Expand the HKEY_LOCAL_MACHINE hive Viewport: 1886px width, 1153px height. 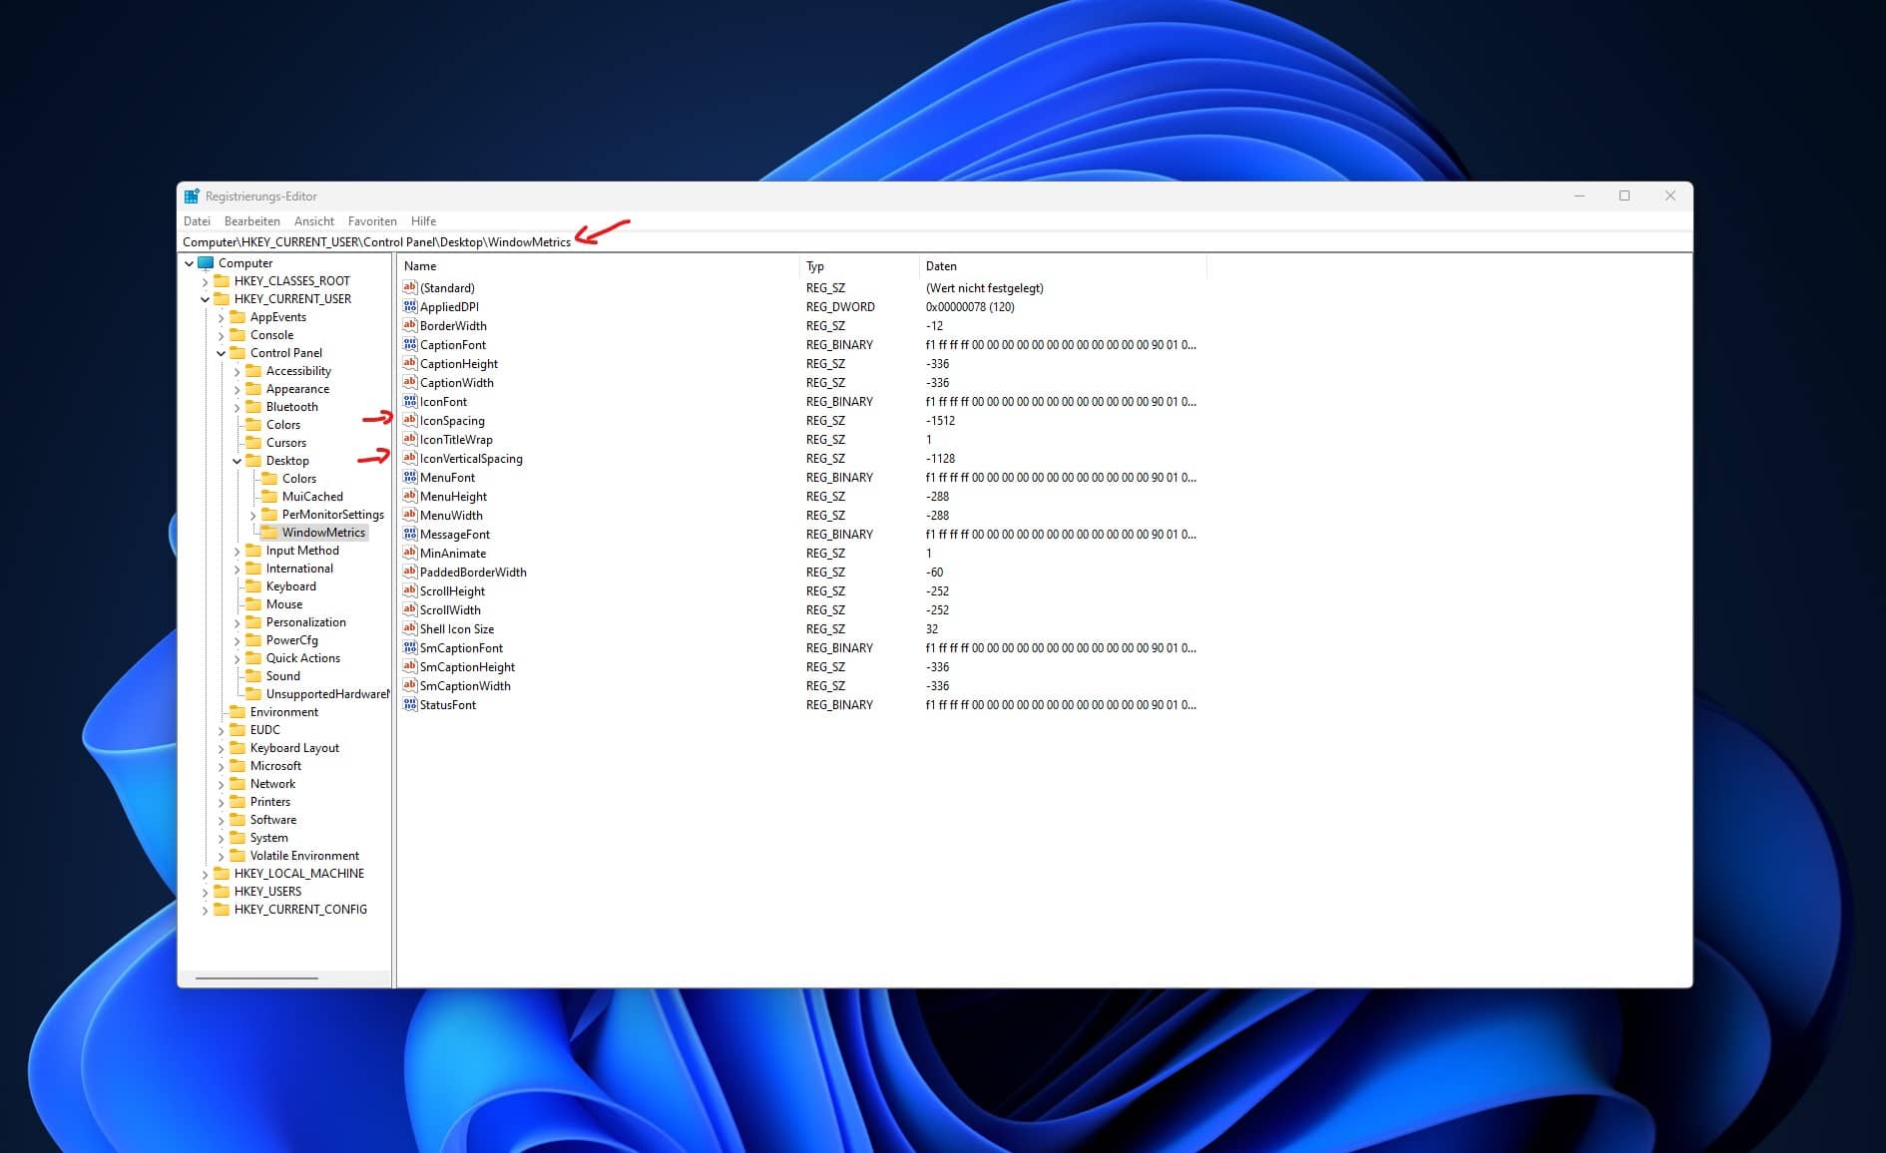205,875
